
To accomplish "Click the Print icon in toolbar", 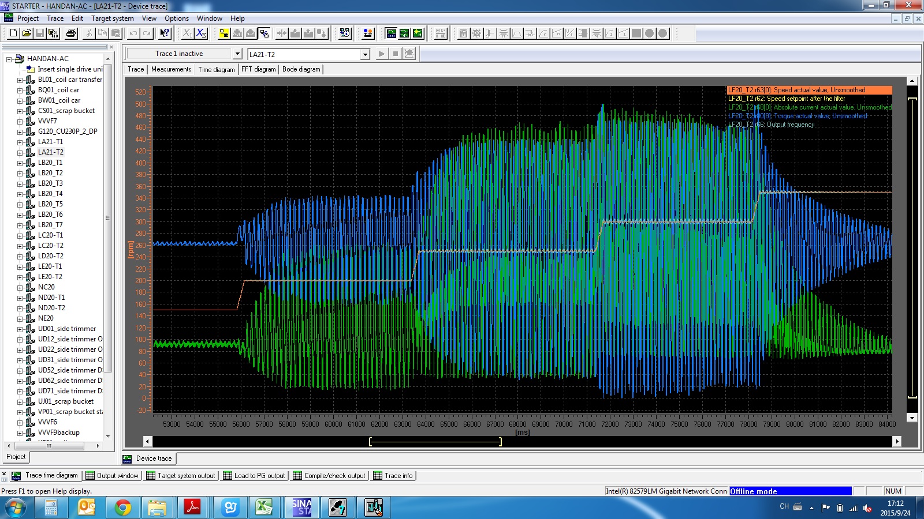I will click(x=71, y=33).
